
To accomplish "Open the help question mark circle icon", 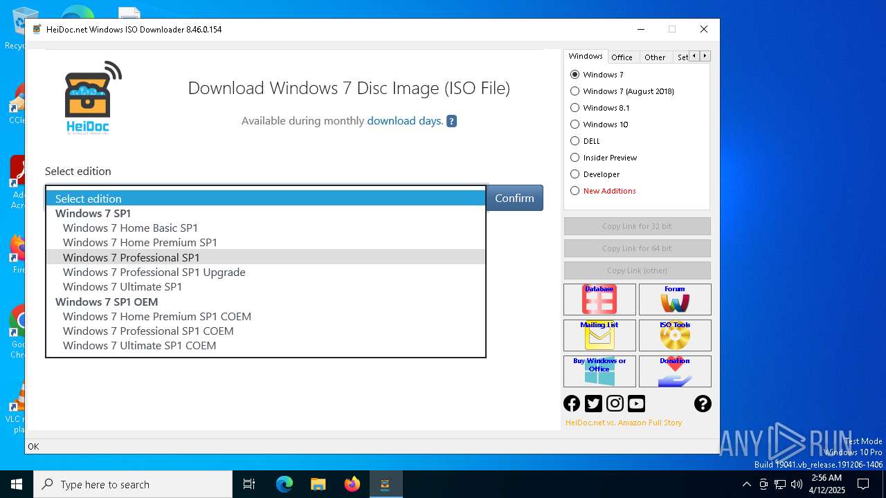I will click(x=703, y=403).
